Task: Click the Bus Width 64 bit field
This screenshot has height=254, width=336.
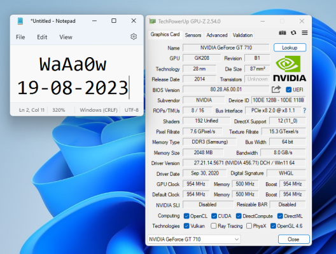Action: point(288,142)
